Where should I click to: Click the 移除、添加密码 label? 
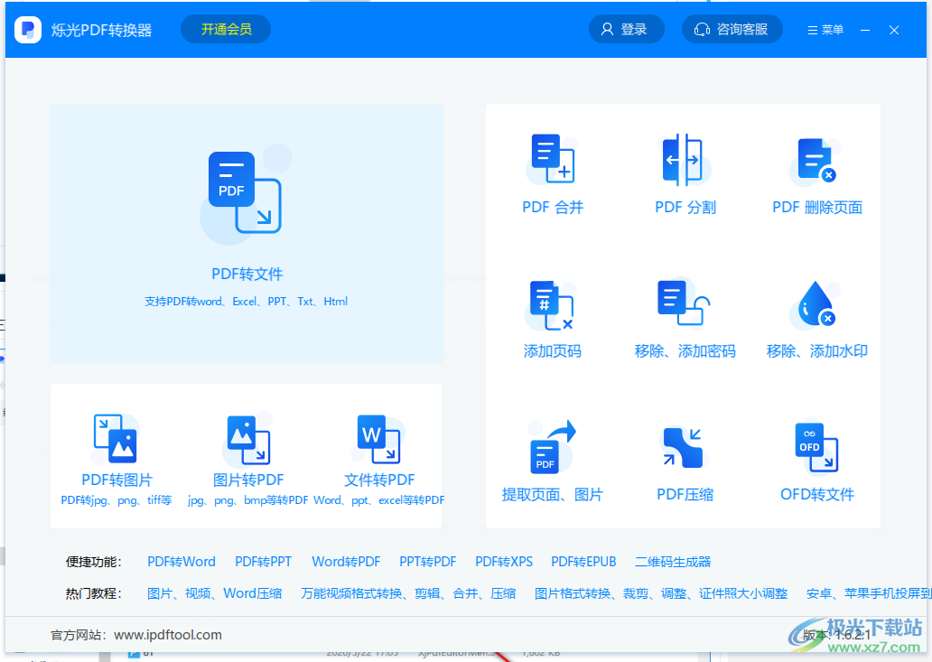pos(685,351)
